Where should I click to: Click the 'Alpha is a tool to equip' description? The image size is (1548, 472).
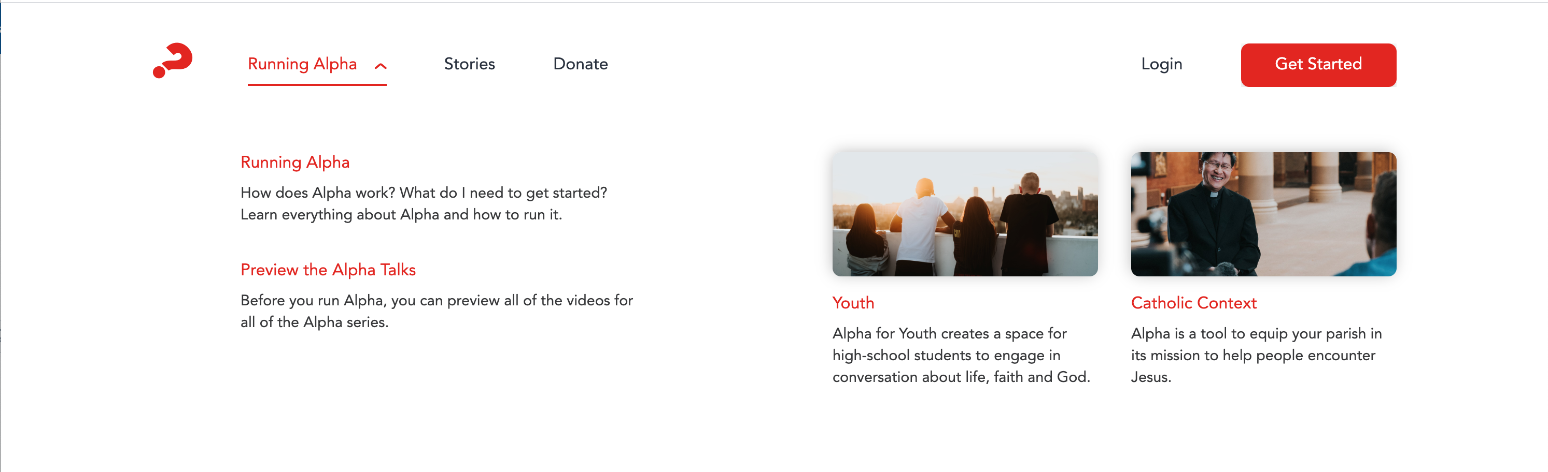point(1256,355)
